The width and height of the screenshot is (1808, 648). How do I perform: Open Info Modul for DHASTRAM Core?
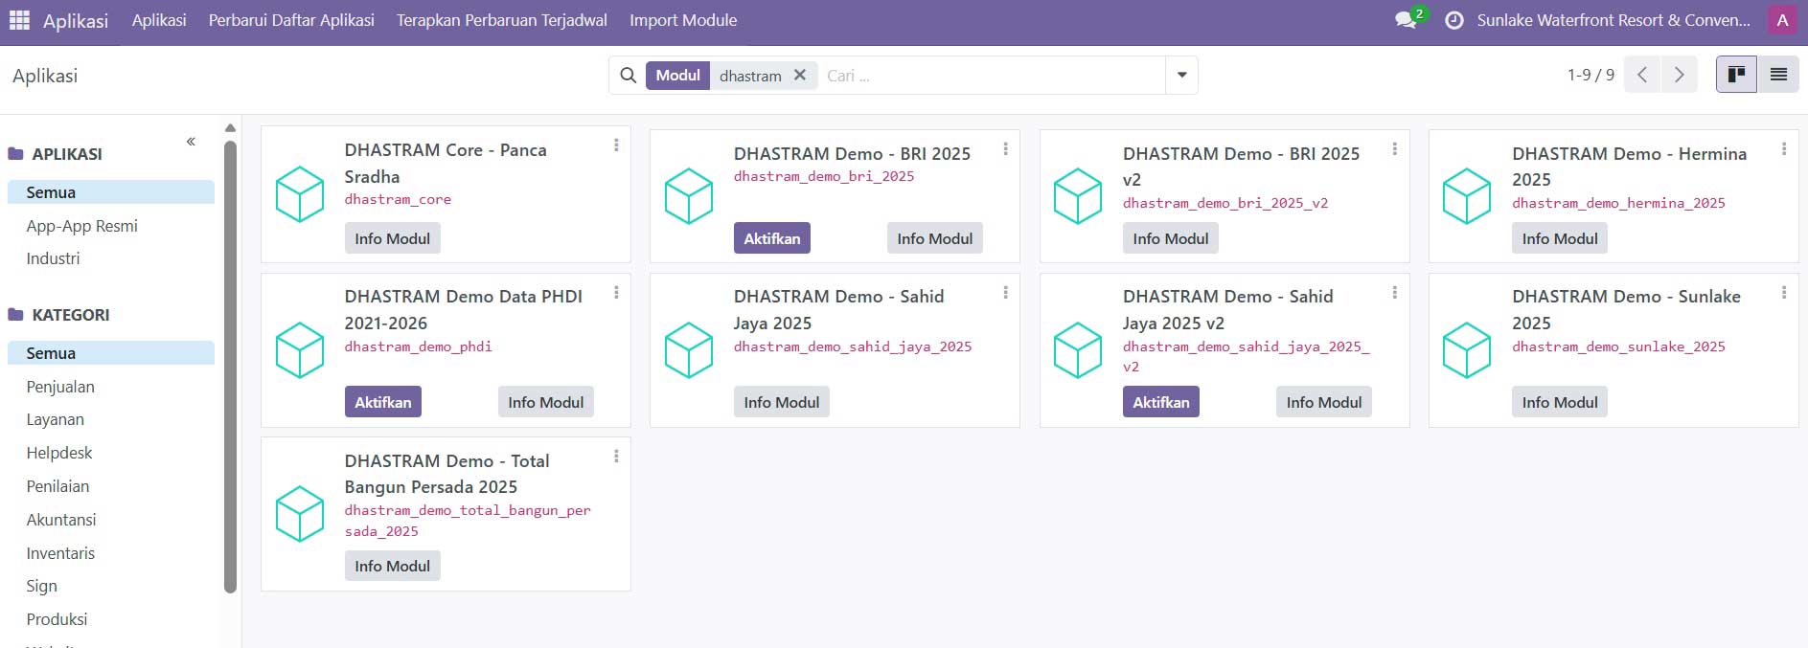393,238
